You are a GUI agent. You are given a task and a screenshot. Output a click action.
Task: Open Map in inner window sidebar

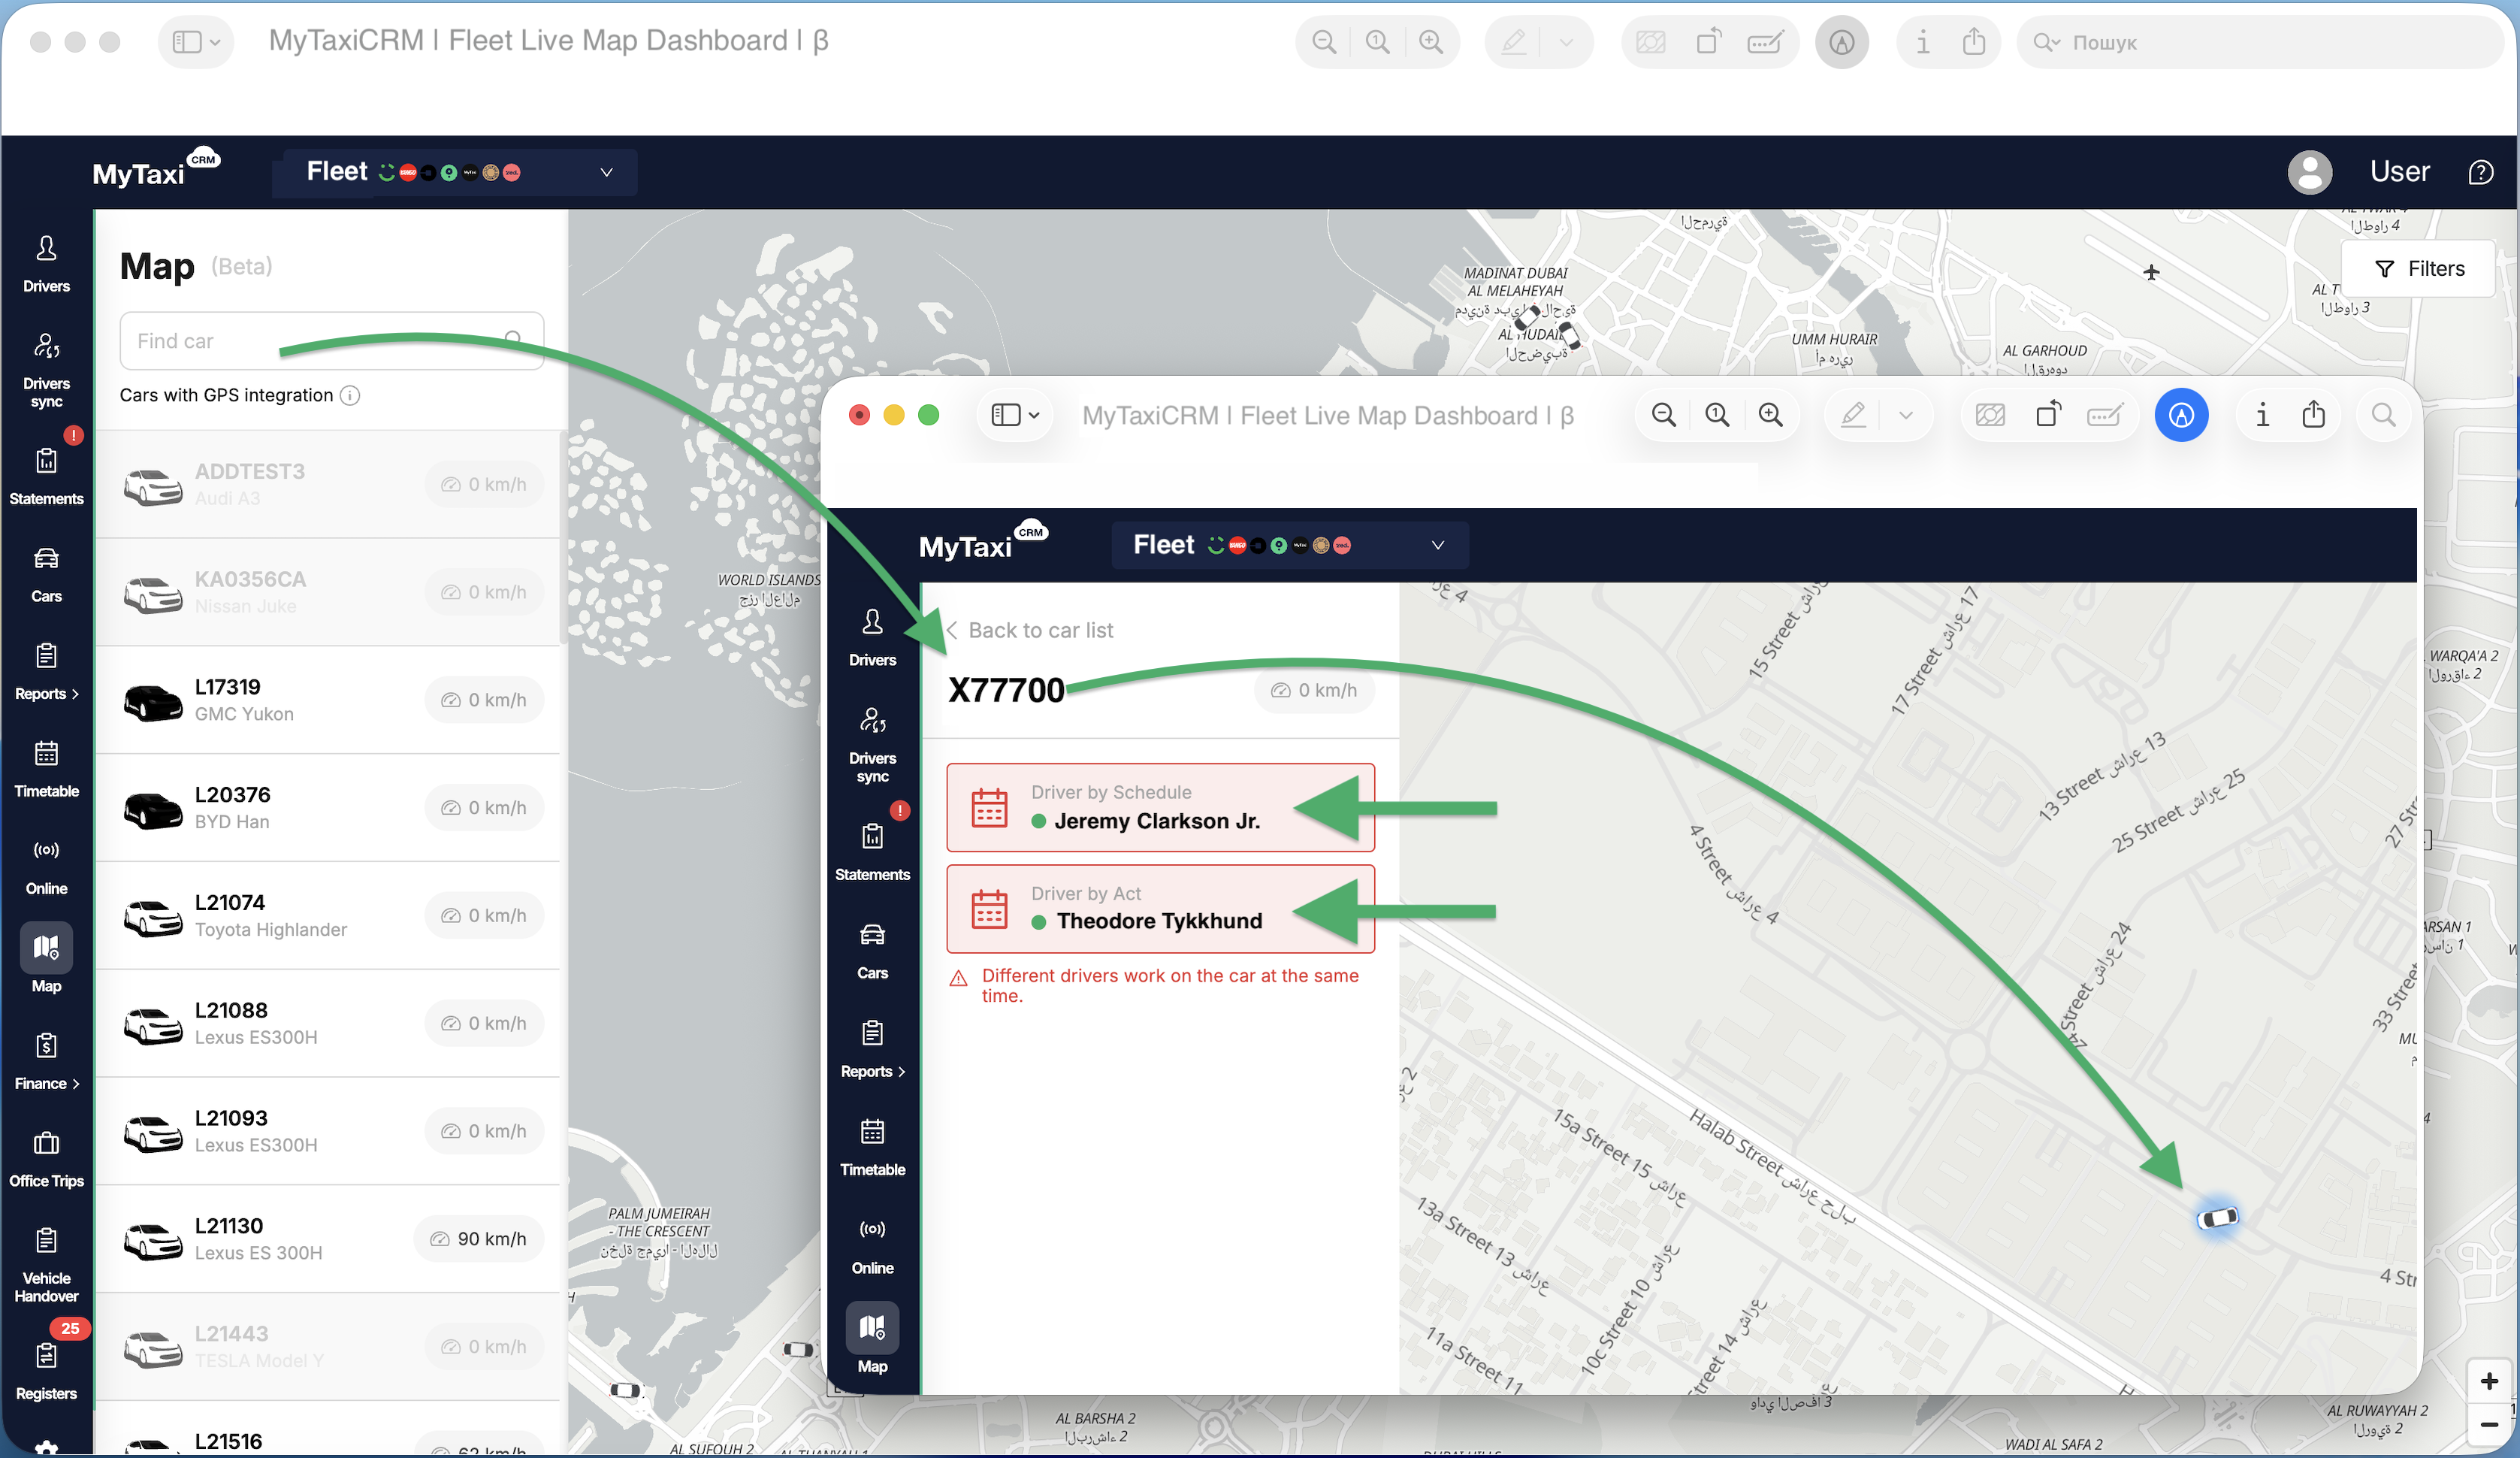(x=872, y=1339)
